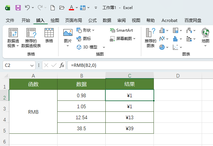Open the 文件 menu tab
This screenshot has width=213, height=146.
tap(10, 20)
